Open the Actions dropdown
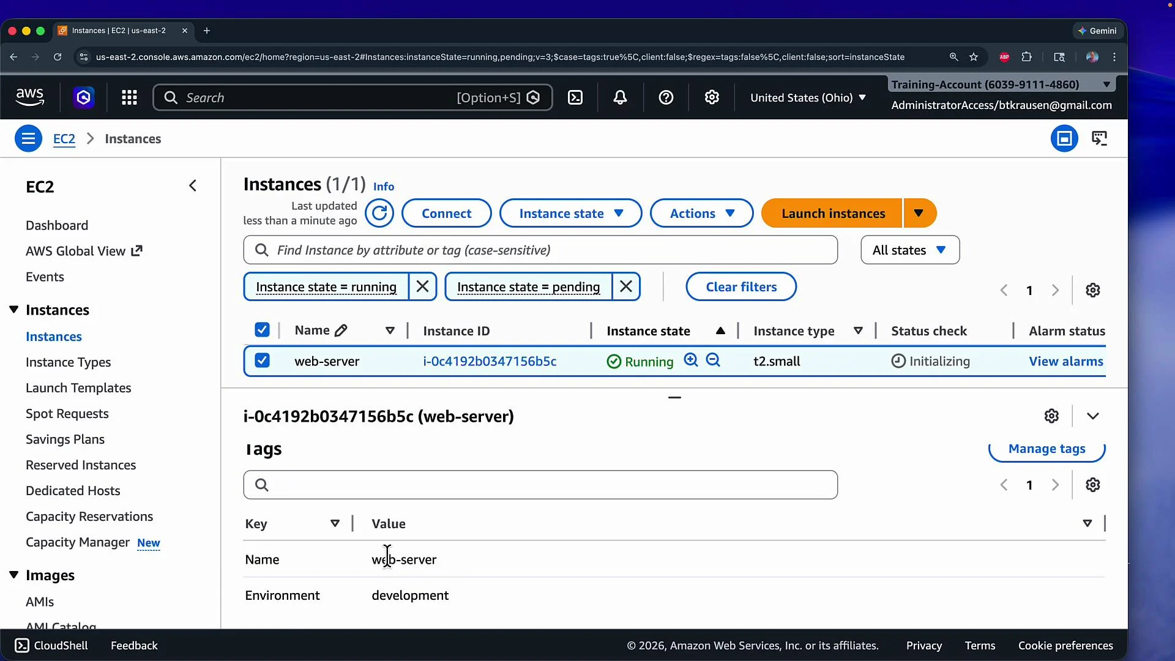The height and width of the screenshot is (661, 1175). pyautogui.click(x=702, y=213)
